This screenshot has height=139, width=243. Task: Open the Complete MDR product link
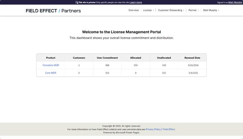pos(51,65)
